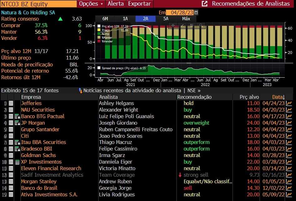
Task: Click the pop-out icon before Recomendações de Analistas
Action: (x=205, y=4)
